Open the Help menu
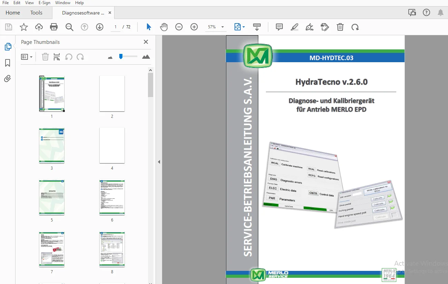The image size is (448, 284). (x=79, y=3)
